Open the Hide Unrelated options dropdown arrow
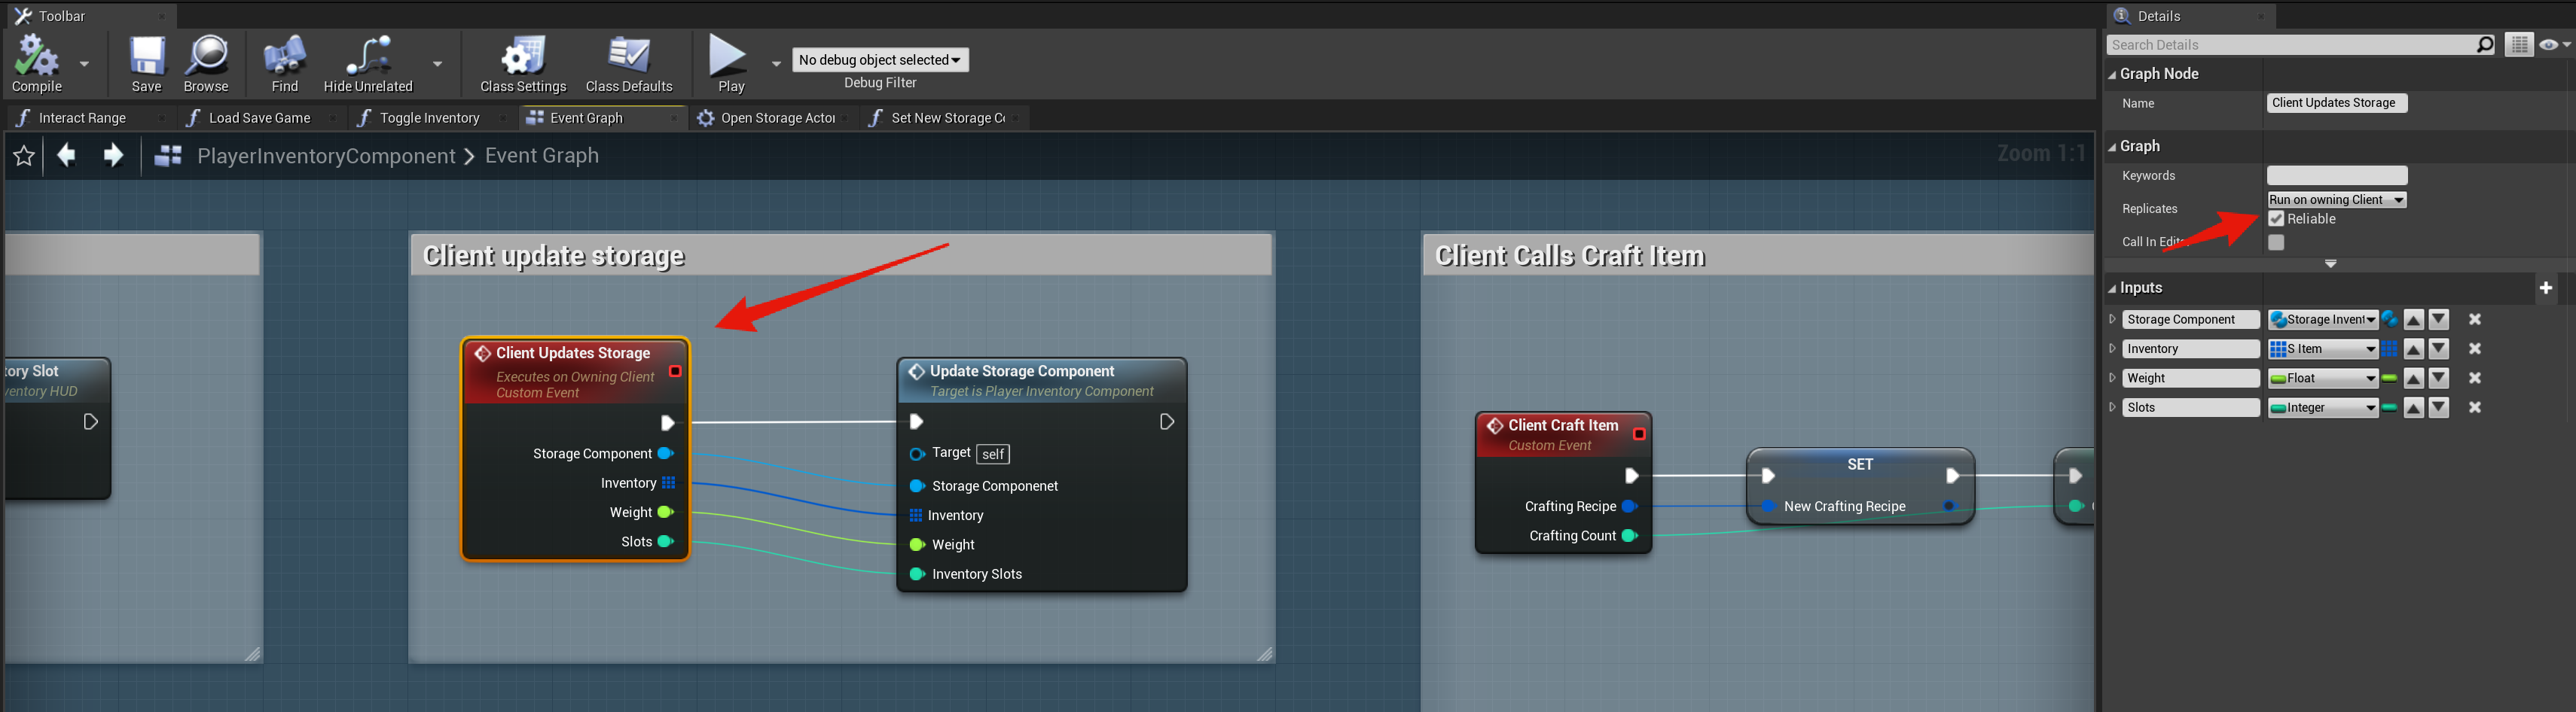The width and height of the screenshot is (2576, 712). click(x=437, y=64)
